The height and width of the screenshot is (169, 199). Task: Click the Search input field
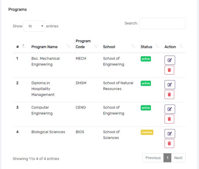click(162, 23)
